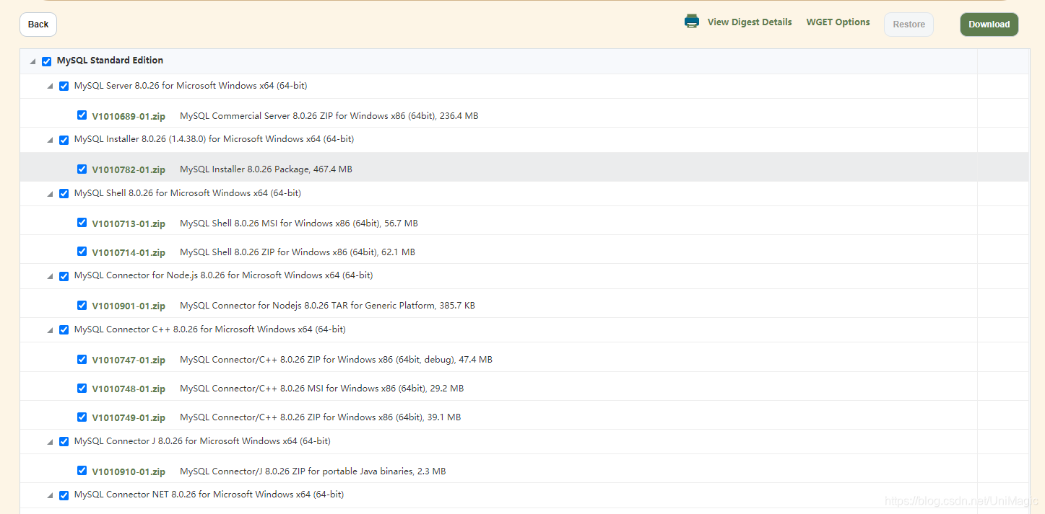The image size is (1045, 514).
Task: Open V1010747-01.zip file link
Action: click(x=129, y=360)
